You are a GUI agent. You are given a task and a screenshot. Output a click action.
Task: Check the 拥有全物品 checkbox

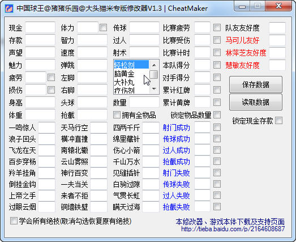(x=117, y=114)
